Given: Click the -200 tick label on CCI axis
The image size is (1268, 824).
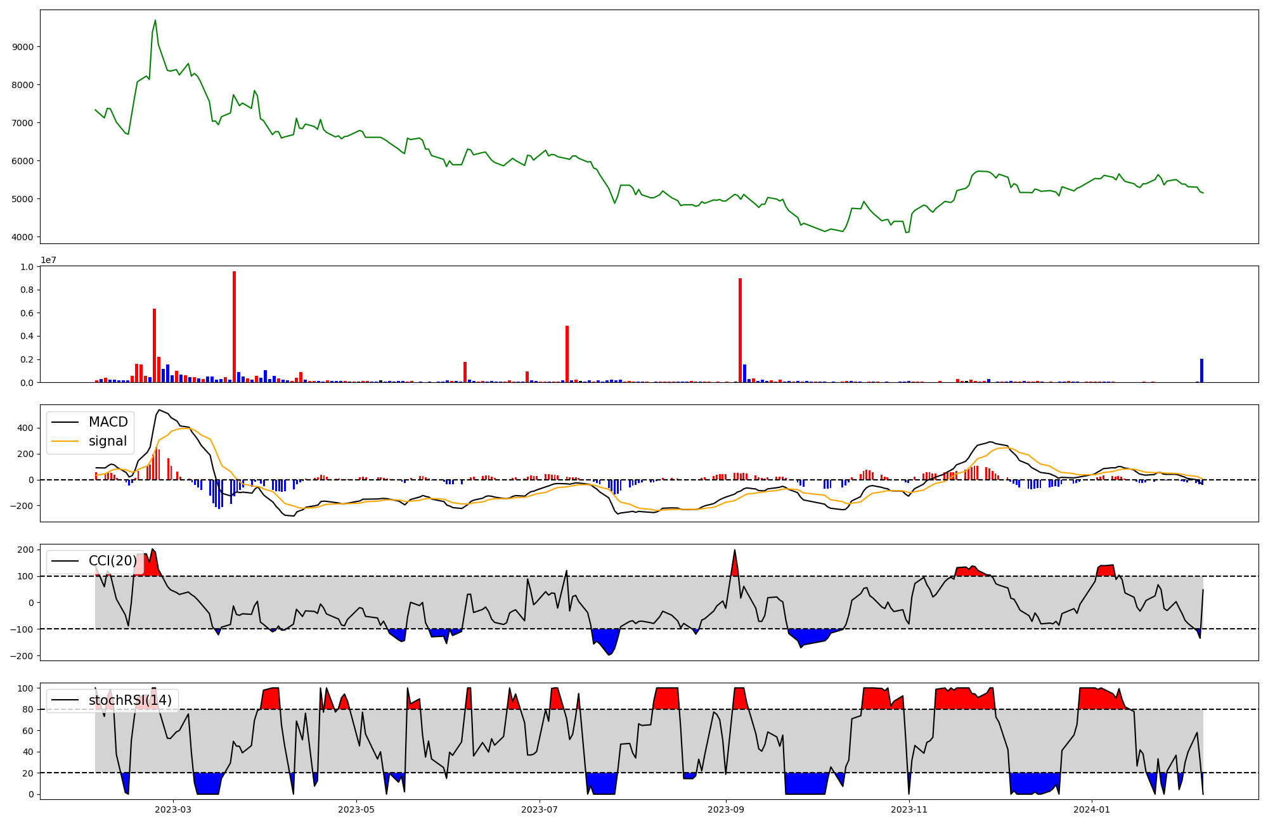Looking at the screenshot, I should (x=22, y=656).
